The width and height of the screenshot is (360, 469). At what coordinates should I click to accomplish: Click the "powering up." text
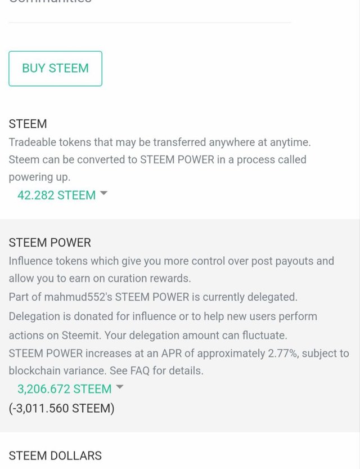coord(39,177)
